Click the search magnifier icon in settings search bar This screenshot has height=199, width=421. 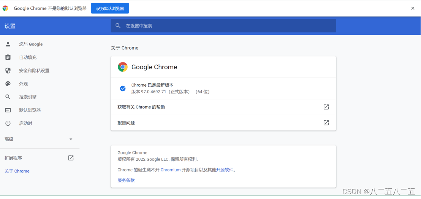tap(118, 26)
